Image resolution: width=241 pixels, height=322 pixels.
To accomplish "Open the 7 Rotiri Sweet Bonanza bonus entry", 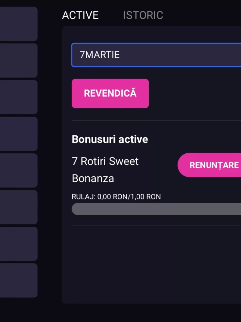I will click(105, 170).
